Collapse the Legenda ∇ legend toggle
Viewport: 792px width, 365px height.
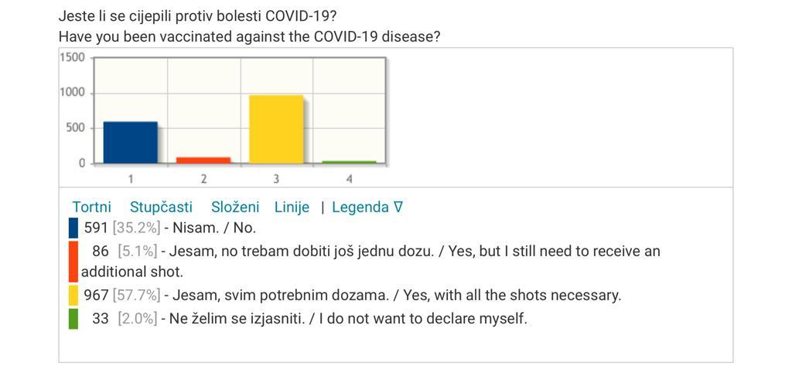(x=367, y=208)
